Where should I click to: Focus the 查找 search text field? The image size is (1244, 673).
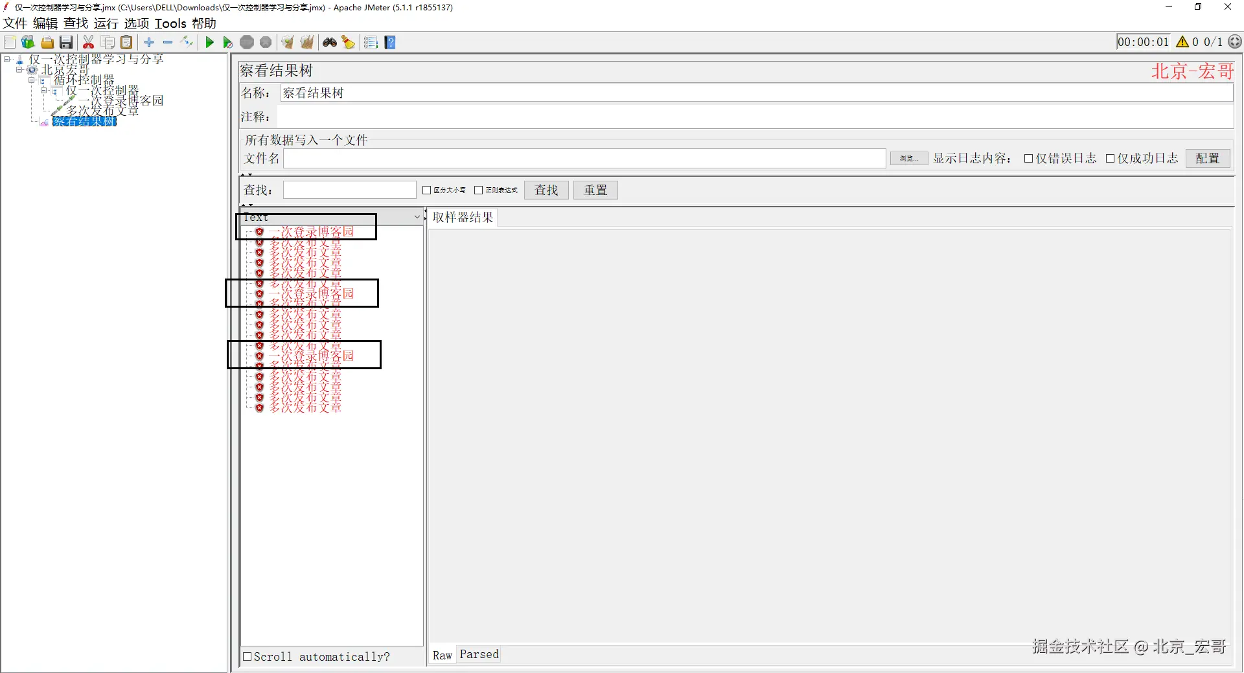(x=350, y=190)
